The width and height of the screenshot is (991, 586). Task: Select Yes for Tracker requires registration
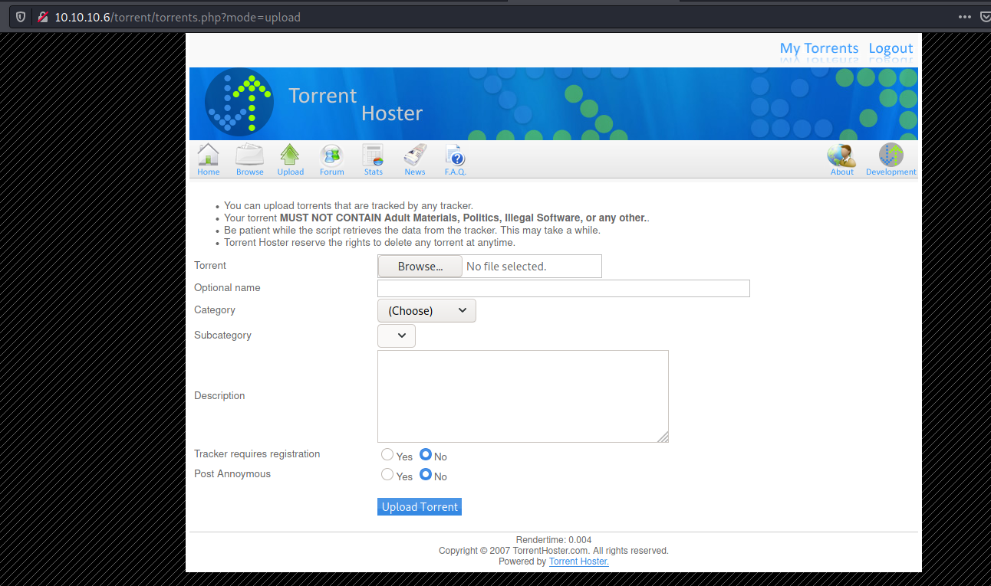click(387, 454)
